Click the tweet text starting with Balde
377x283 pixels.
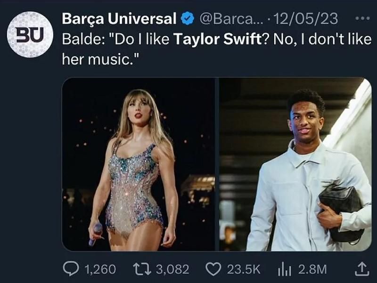click(217, 49)
